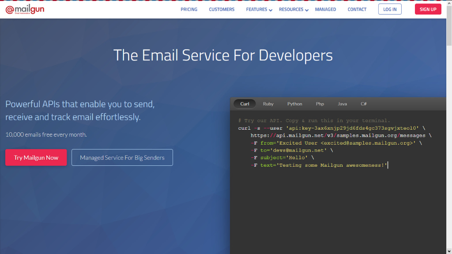Click the text='Testing some Mailgun awesomeness!' line
This screenshot has width=452, height=254.
coord(319,165)
